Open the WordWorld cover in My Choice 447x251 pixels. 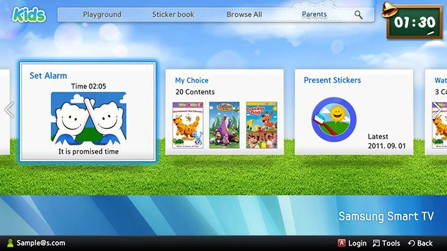188,125
